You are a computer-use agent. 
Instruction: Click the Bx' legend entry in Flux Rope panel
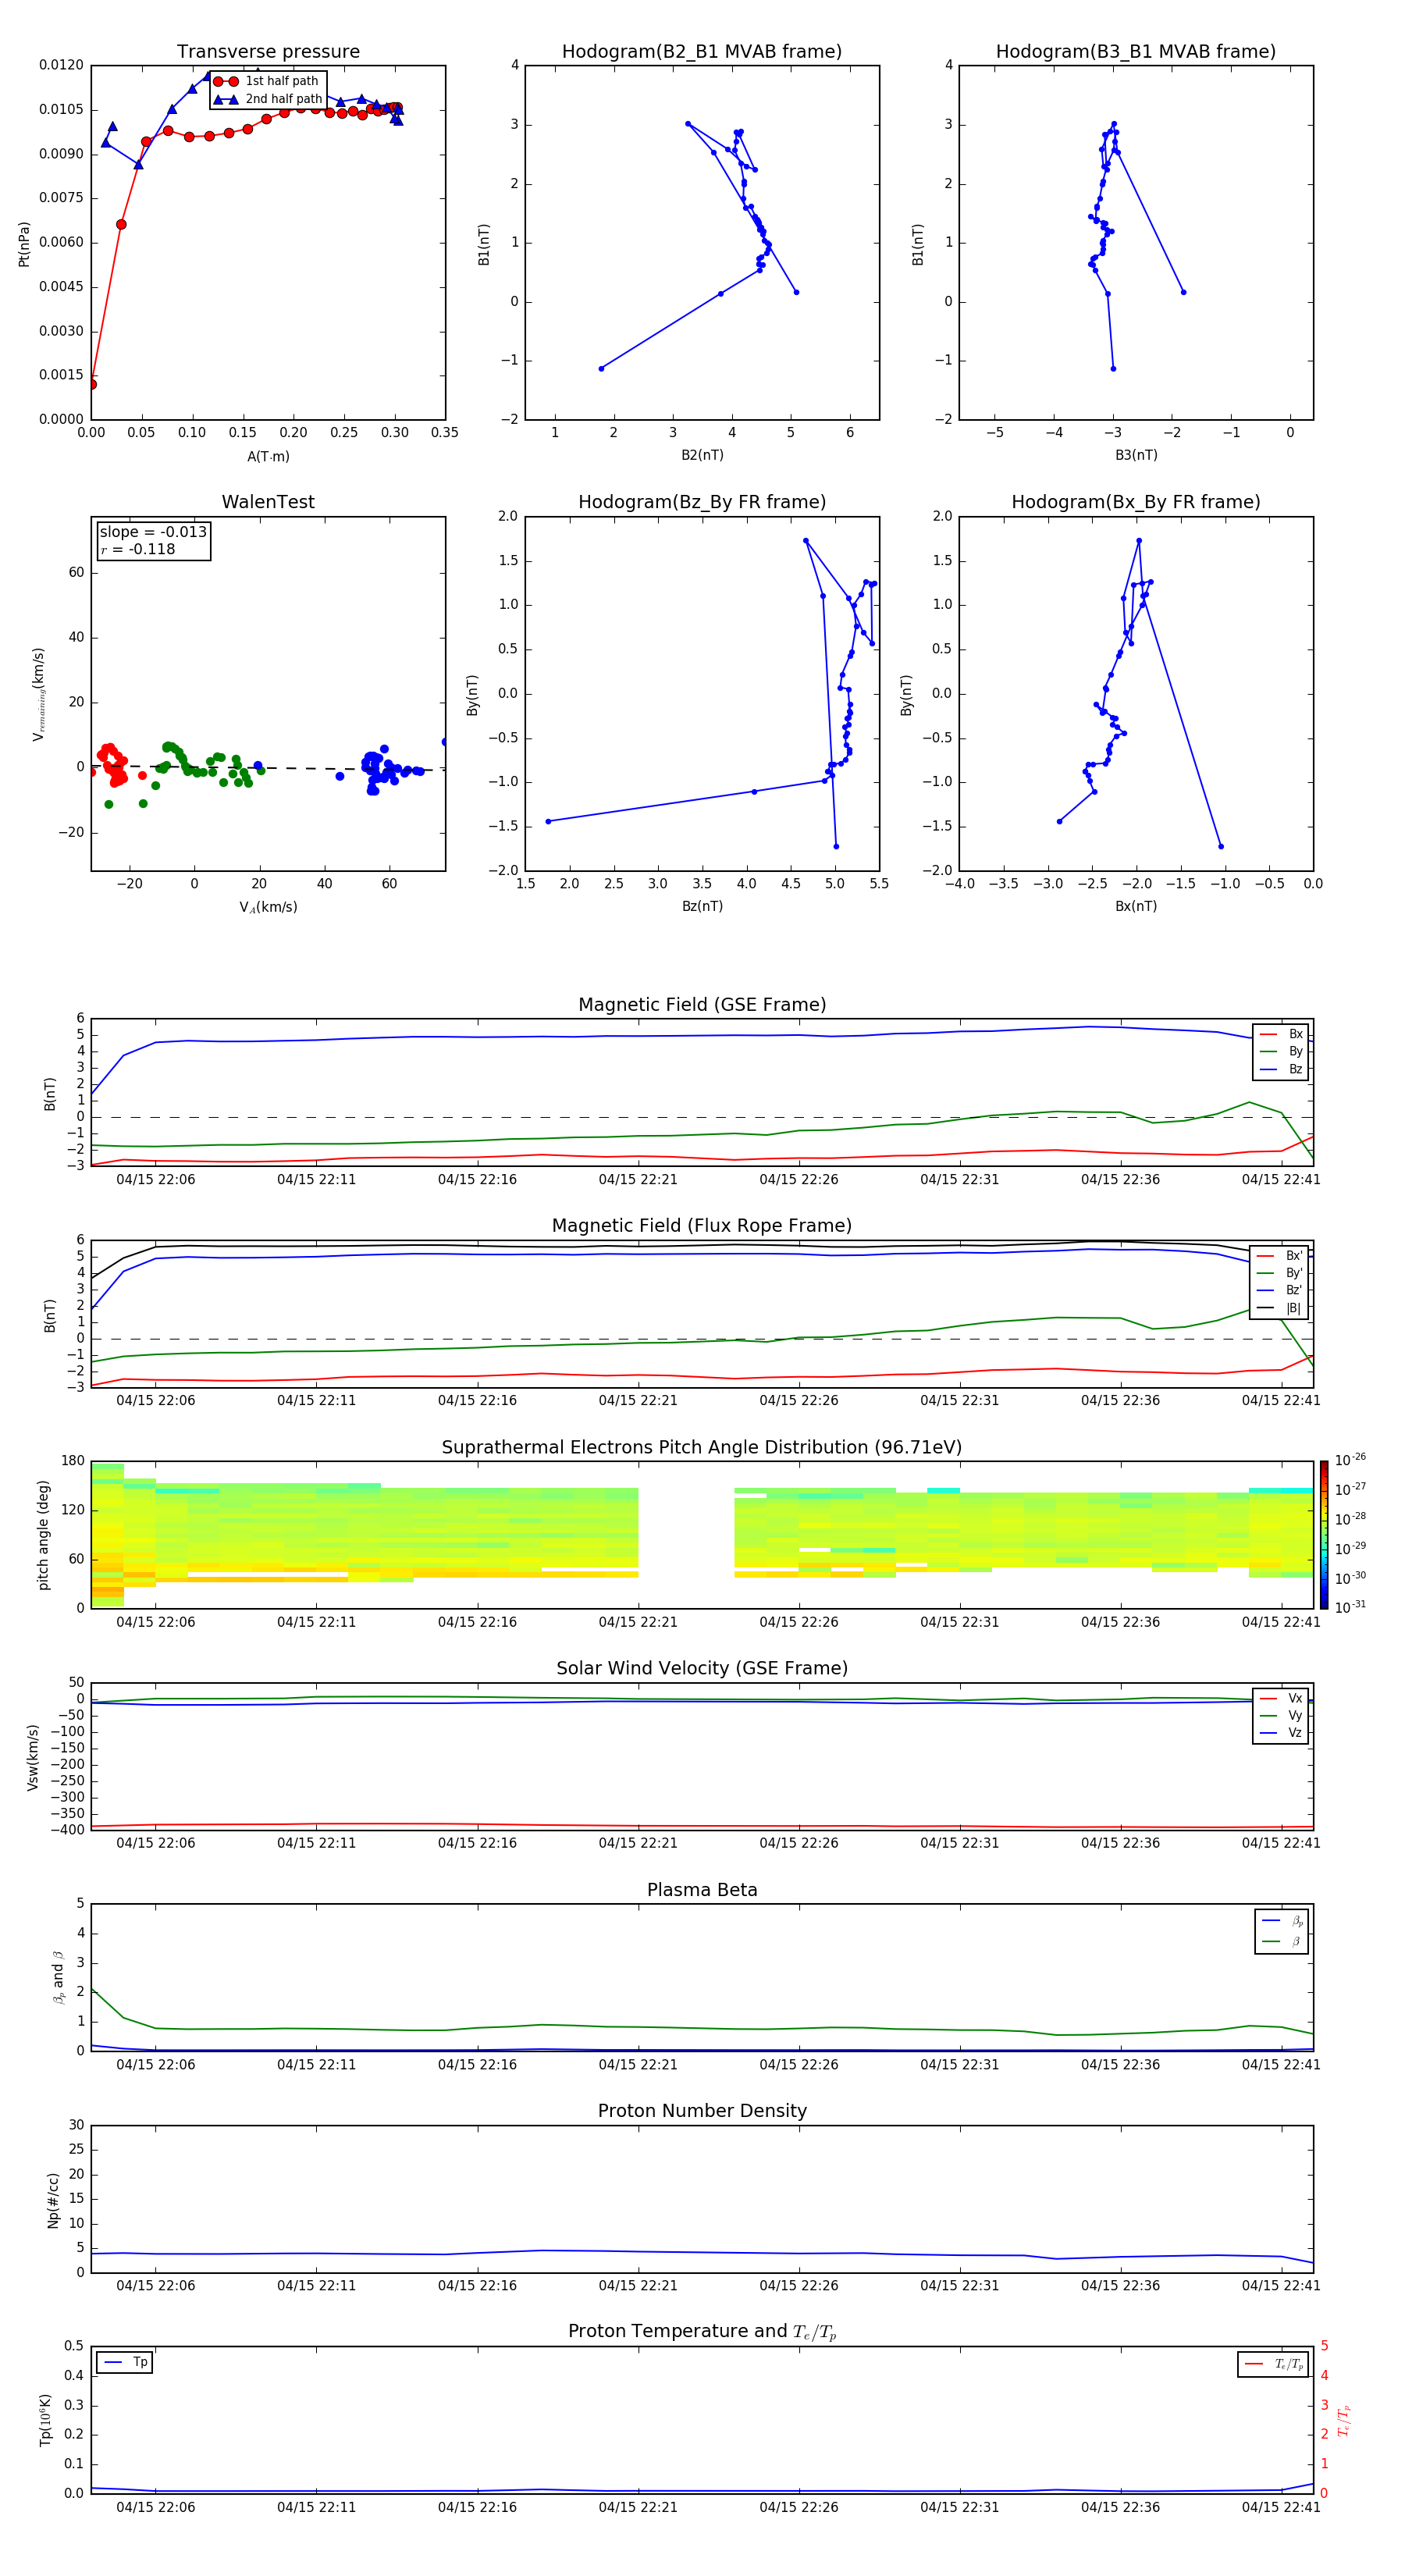point(1280,1256)
